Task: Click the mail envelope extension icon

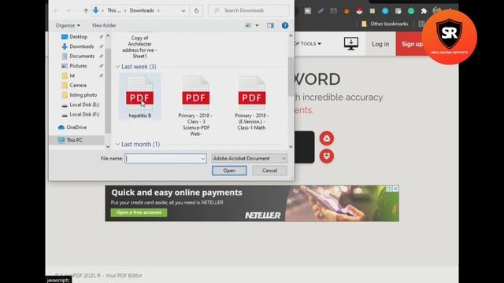Action: [334, 11]
